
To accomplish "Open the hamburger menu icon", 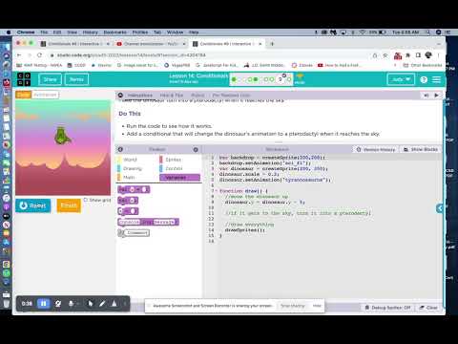I will (436, 79).
